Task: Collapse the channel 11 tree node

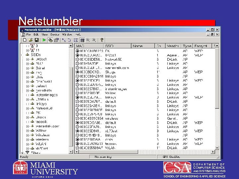Action: tap(28, 50)
